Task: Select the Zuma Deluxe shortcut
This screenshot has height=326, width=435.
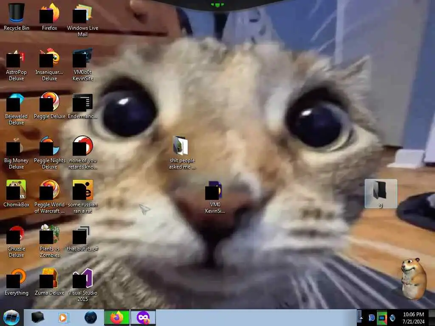Action: 49,282
